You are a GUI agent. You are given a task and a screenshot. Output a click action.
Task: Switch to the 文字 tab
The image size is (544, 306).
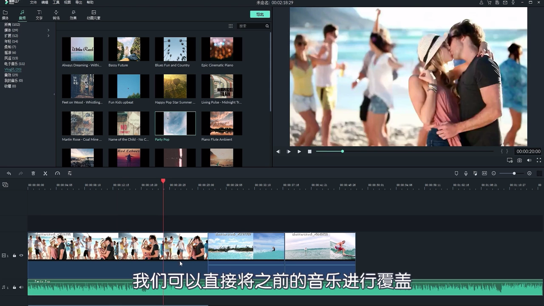click(x=39, y=15)
